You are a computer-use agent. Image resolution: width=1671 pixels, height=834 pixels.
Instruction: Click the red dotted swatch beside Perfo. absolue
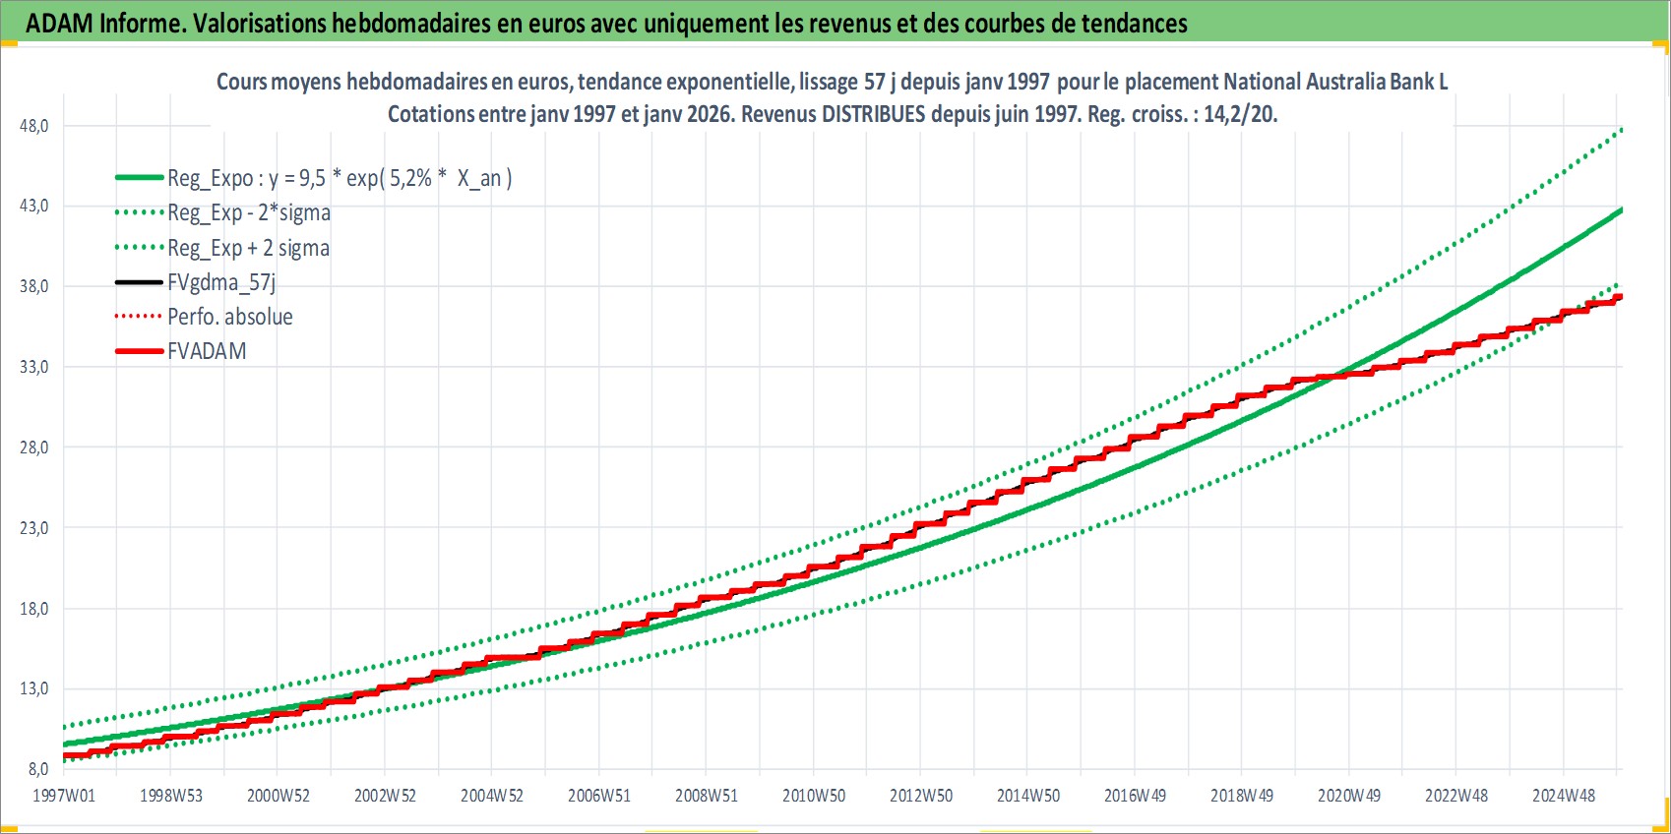[x=139, y=317]
